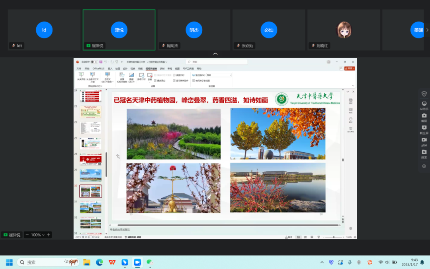Switch to the 插入 ribbon tab
The height and width of the screenshot is (269, 430).
[x=110, y=69]
